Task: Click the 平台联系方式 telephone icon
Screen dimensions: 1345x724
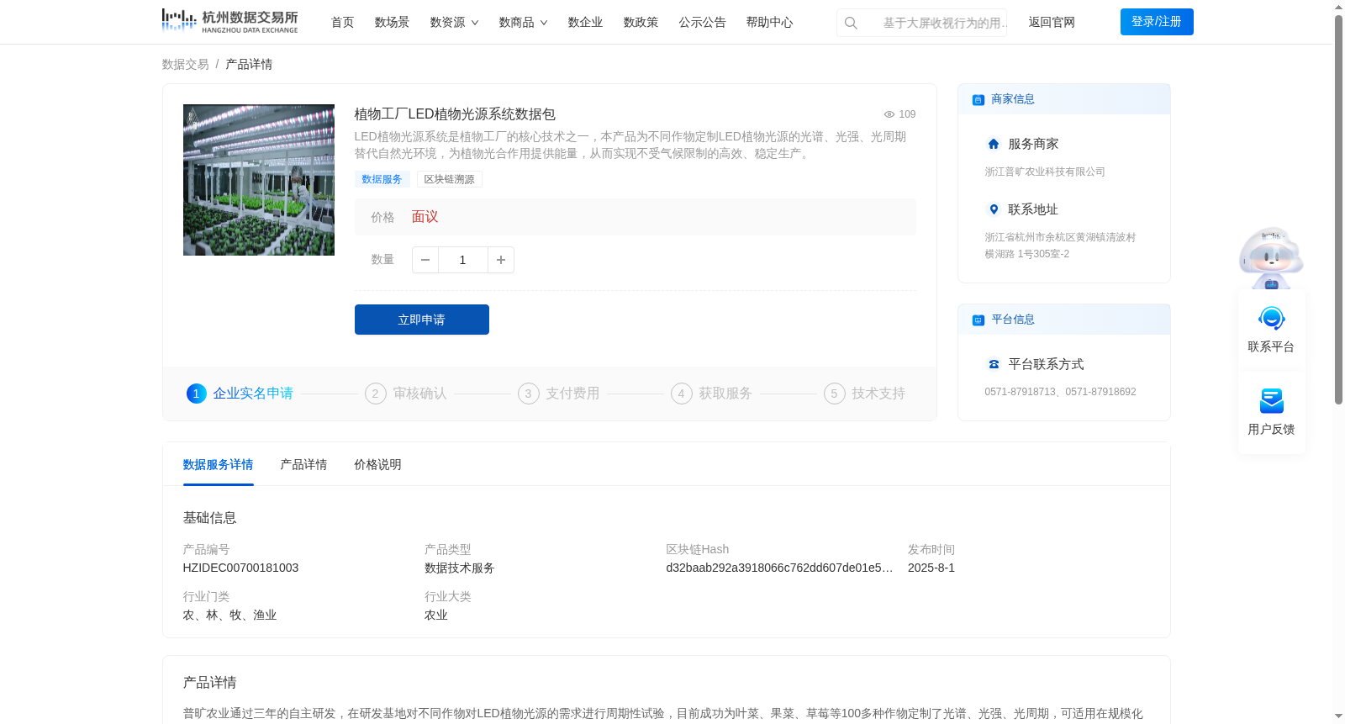Action: pyautogui.click(x=994, y=364)
